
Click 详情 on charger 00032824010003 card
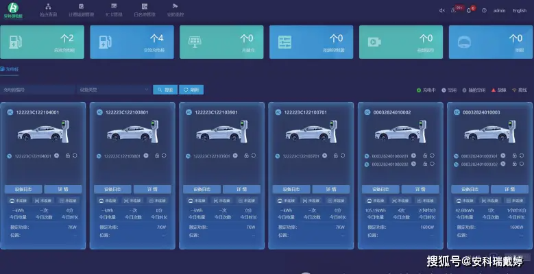509,189
